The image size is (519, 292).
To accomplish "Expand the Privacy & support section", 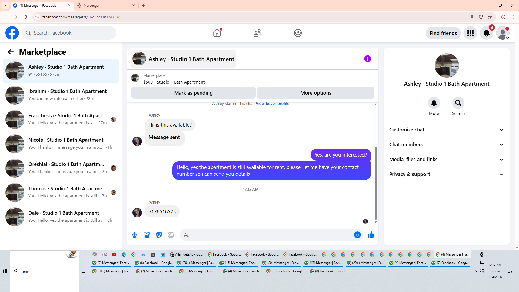I will coord(447,174).
